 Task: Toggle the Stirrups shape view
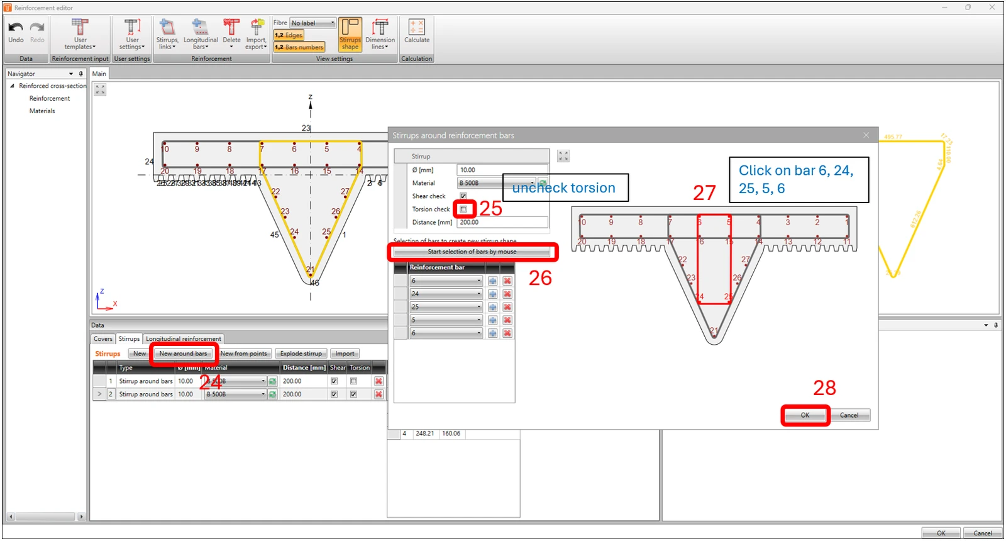pos(350,35)
